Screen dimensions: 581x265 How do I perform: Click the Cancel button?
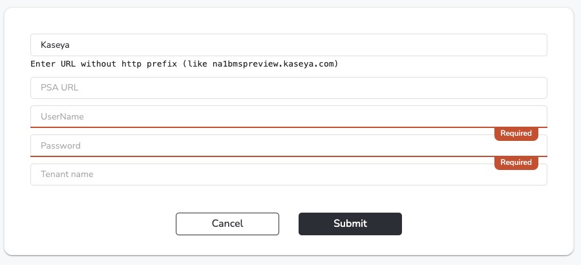[x=227, y=224]
